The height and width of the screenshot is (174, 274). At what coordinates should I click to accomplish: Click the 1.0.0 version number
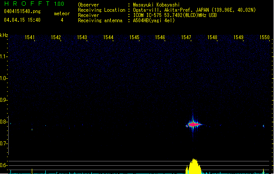point(58,4)
